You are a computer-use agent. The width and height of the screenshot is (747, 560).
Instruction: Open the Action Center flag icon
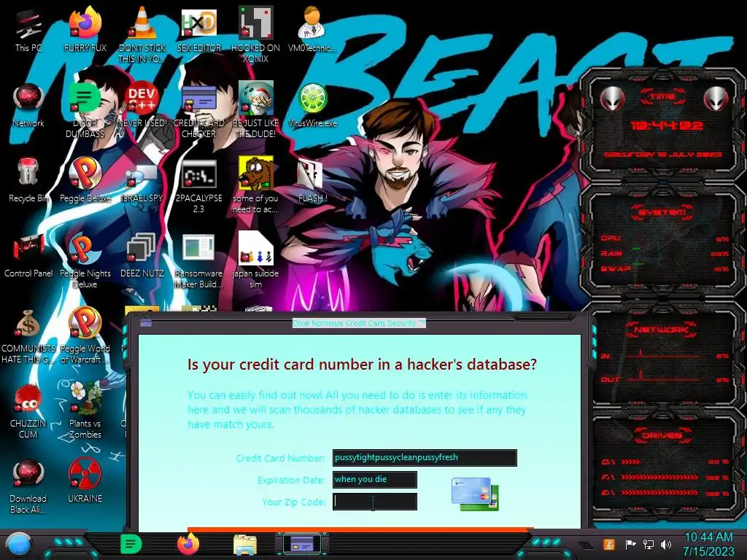point(630,544)
